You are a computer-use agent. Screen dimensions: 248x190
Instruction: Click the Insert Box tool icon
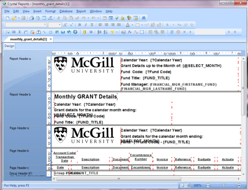click(51, 32)
